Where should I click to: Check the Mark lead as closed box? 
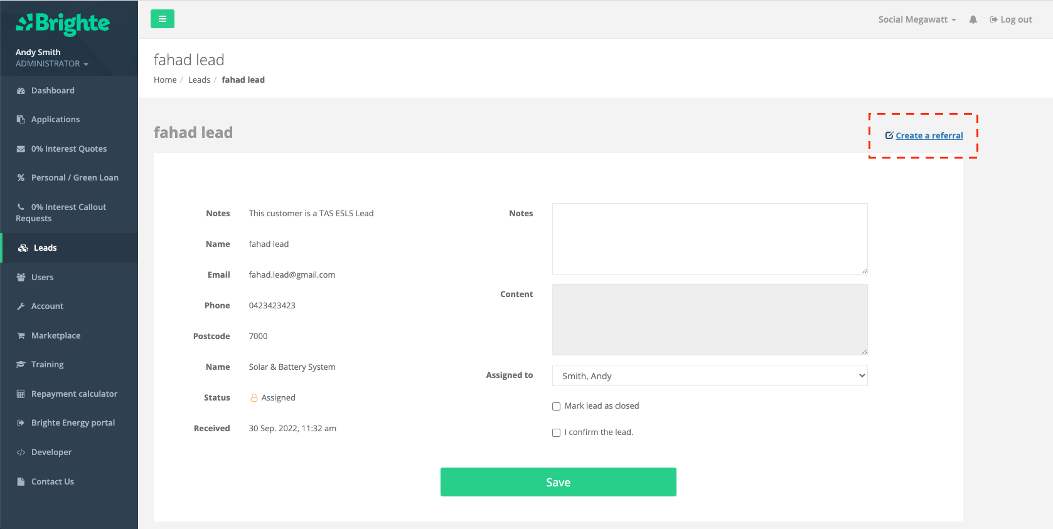point(556,406)
